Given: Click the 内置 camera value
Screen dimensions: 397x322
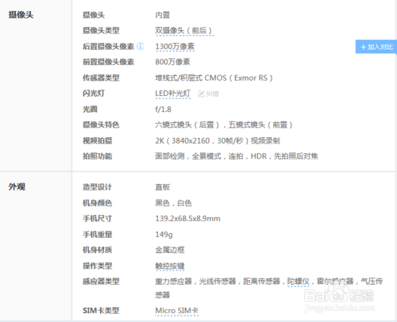Looking at the screenshot, I should click(x=163, y=15).
